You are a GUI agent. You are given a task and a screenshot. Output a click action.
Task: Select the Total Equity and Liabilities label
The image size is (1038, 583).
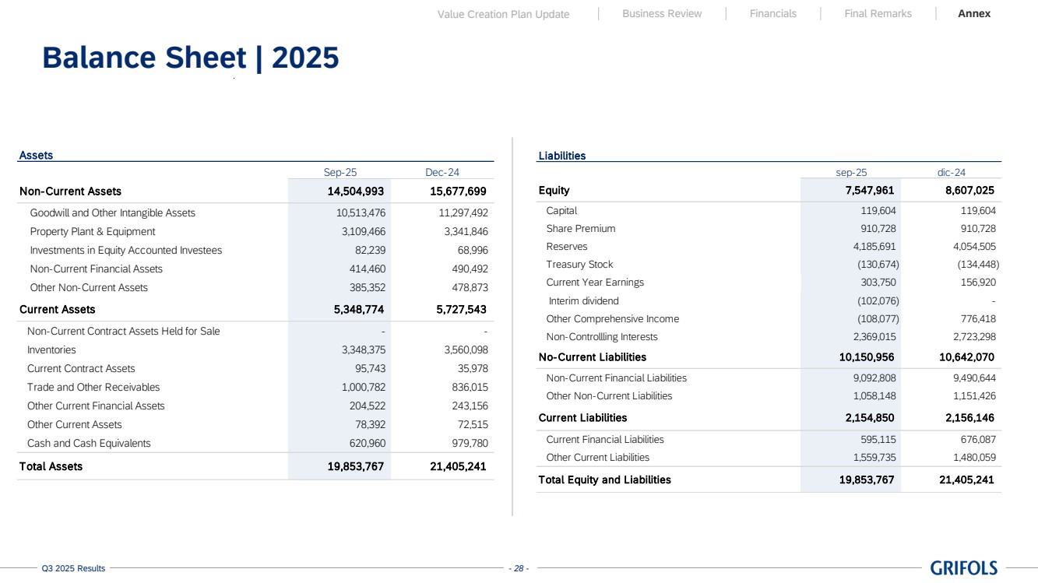604,479
